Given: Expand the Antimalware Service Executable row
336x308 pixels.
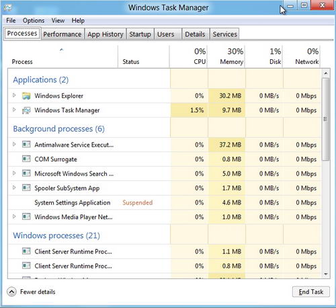Looking at the screenshot, I should click(x=14, y=144).
